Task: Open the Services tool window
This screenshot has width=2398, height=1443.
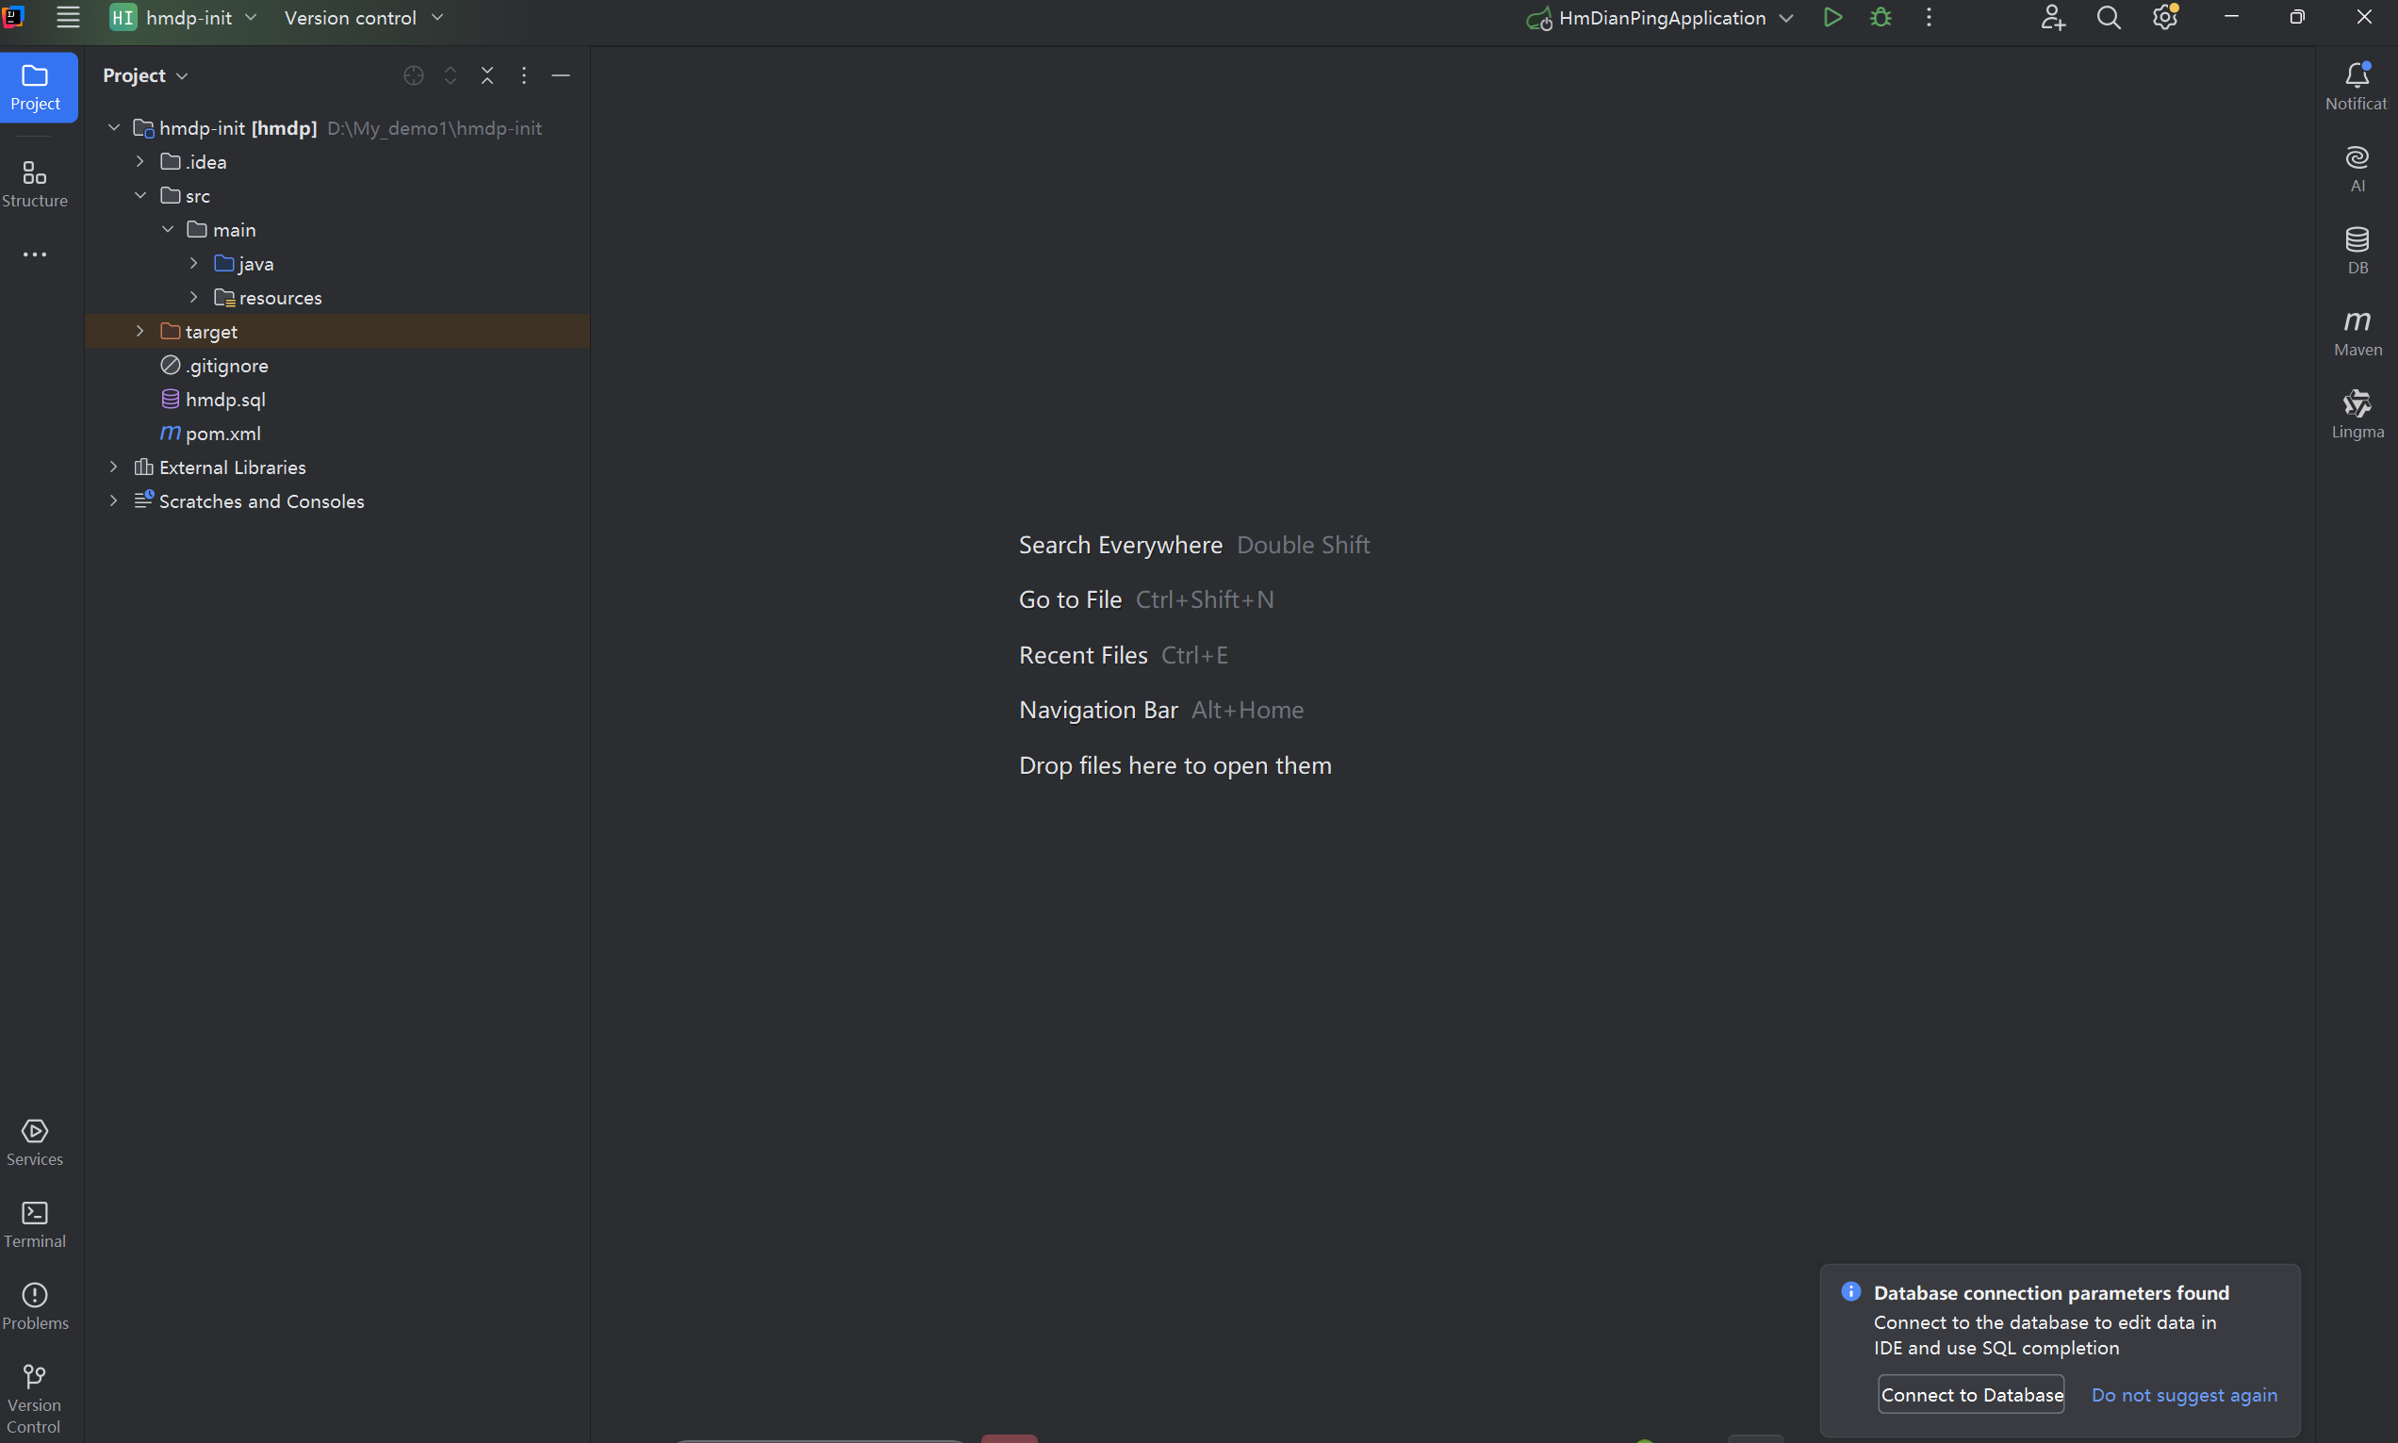Action: pos(35,1141)
